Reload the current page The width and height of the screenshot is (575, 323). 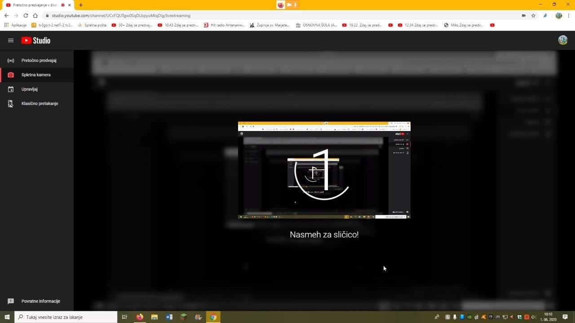[26, 16]
